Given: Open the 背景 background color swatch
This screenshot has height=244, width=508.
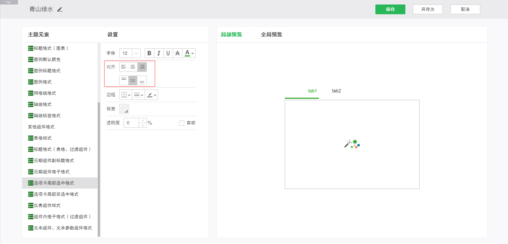Looking at the screenshot, I should 124,109.
